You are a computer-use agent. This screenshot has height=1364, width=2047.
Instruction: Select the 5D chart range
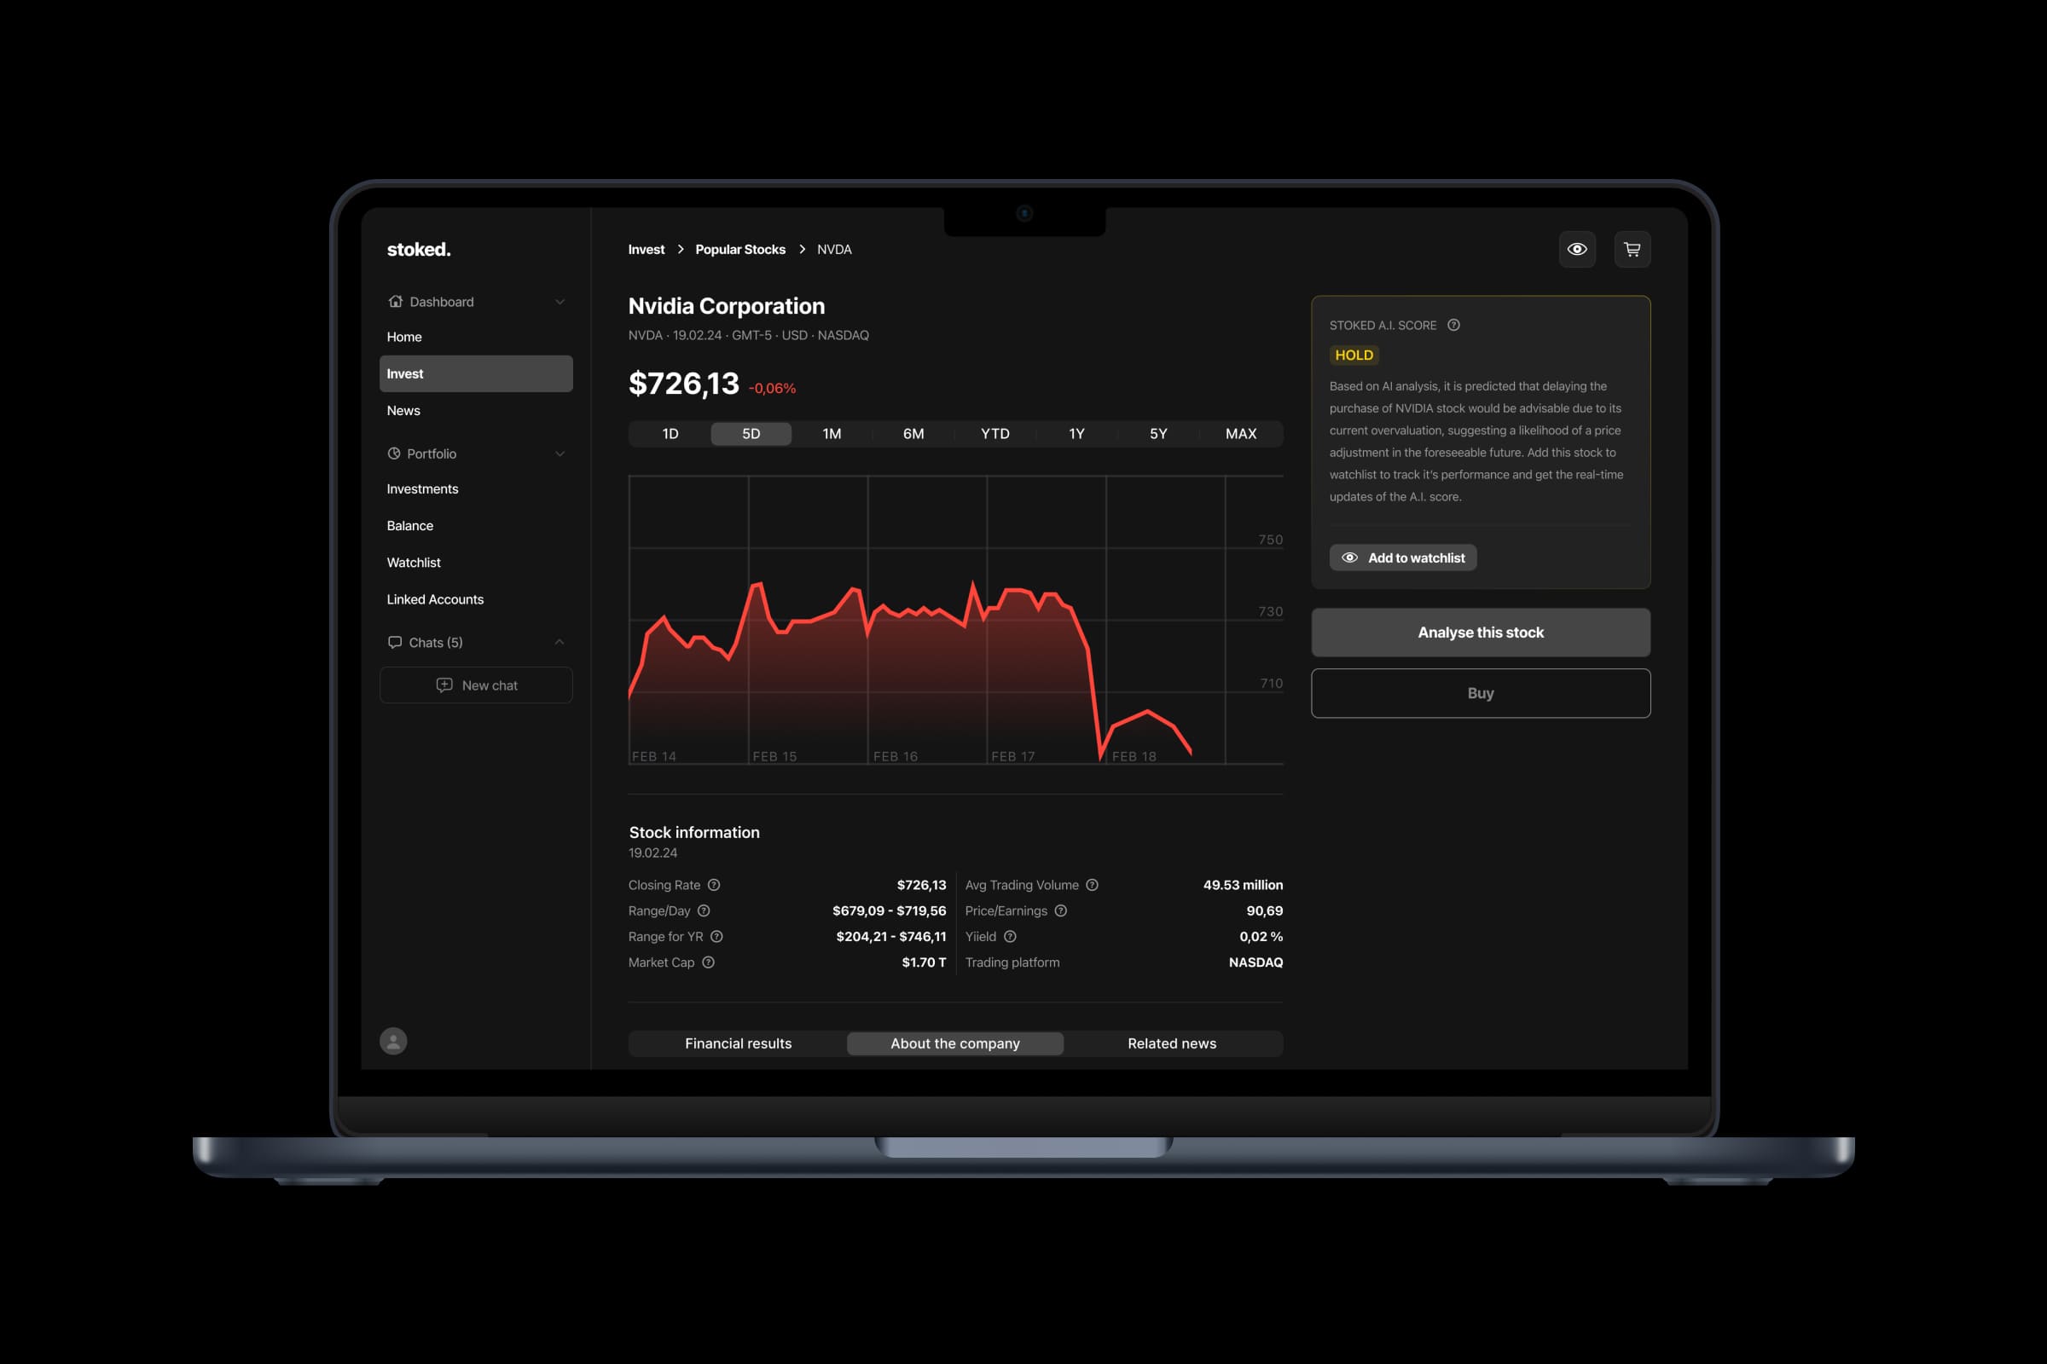tap(751, 433)
